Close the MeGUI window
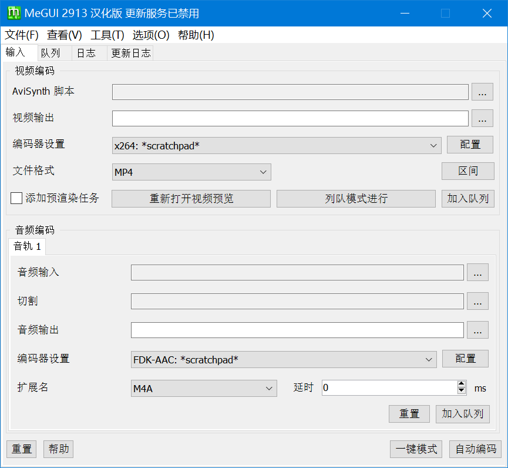This screenshot has height=468, width=508. 487,14
